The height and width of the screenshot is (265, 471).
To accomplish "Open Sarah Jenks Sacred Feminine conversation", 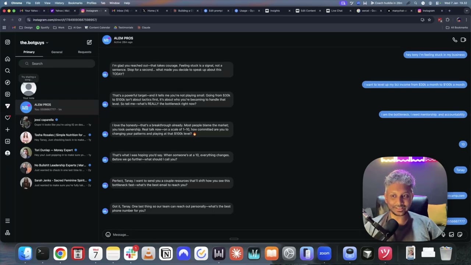I will click(57, 183).
